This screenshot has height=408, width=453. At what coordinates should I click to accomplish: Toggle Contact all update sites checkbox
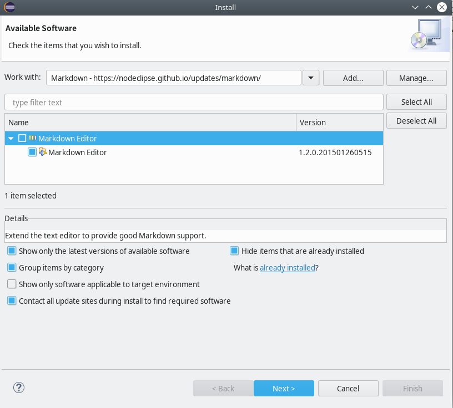click(12, 301)
